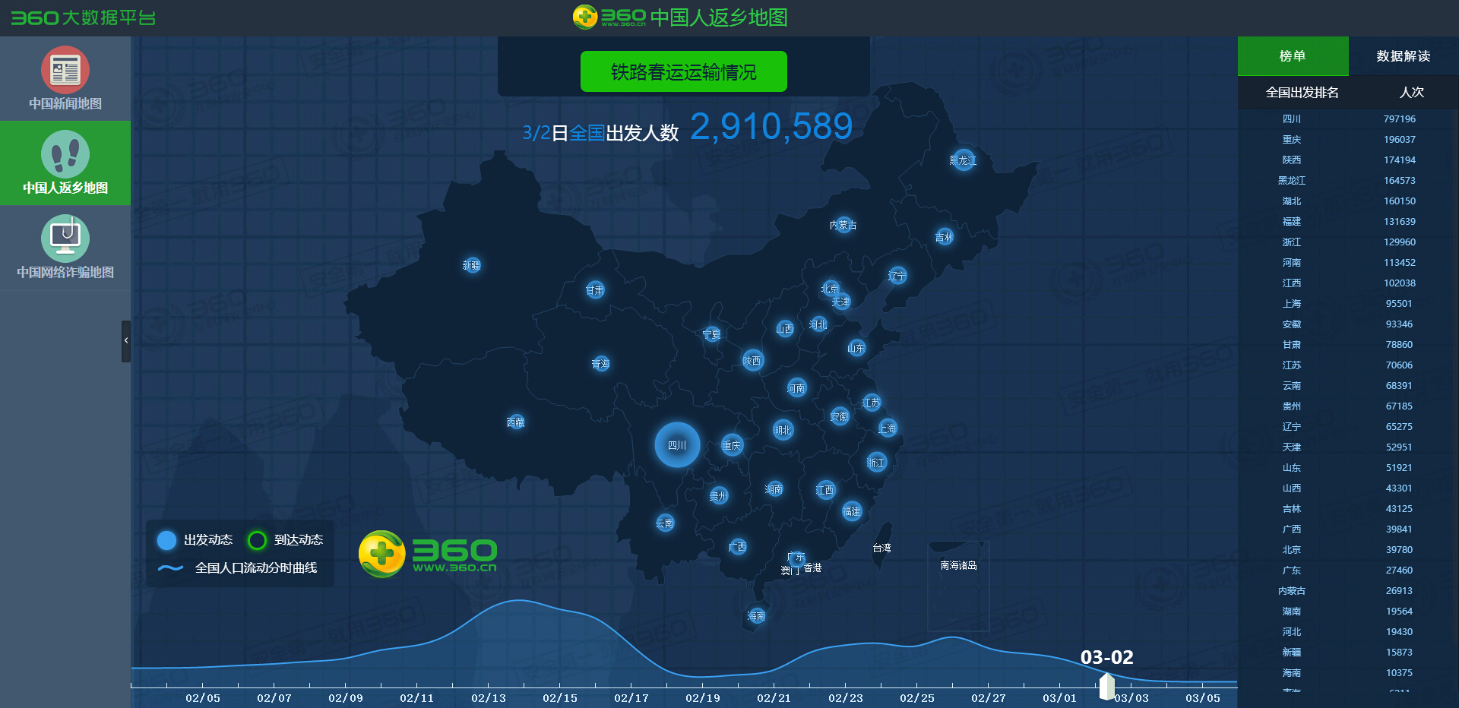1459x708 pixels.
Task: Click the 河南 bubble on map
Action: [796, 388]
